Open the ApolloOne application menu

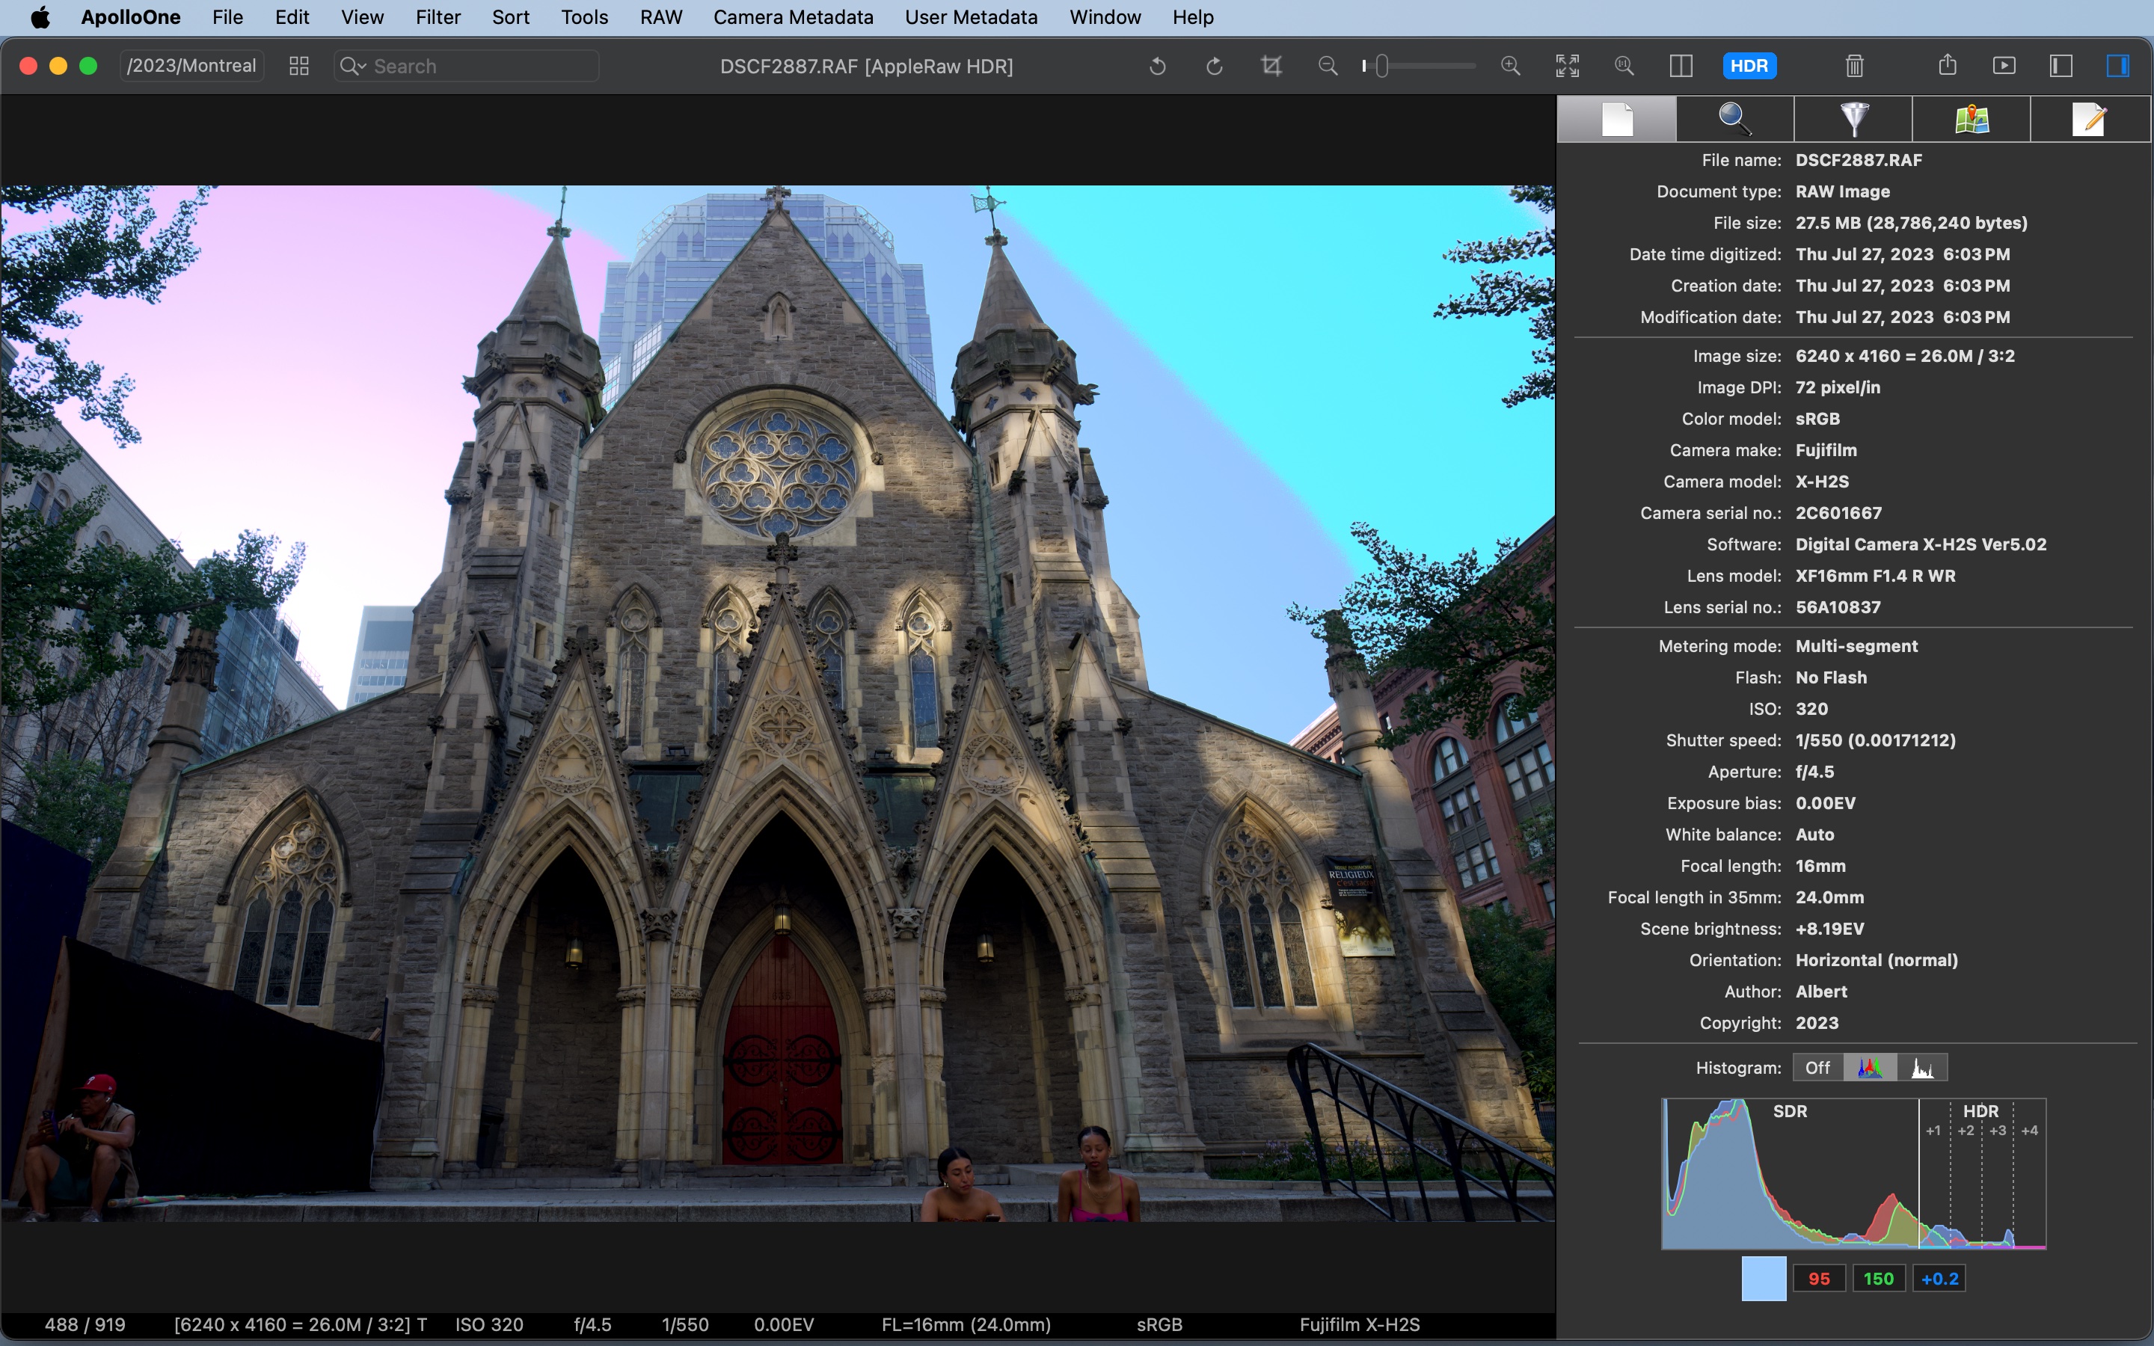[131, 17]
